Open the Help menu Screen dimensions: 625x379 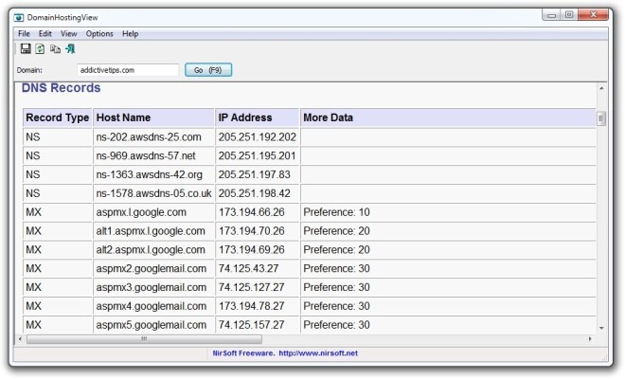point(130,34)
